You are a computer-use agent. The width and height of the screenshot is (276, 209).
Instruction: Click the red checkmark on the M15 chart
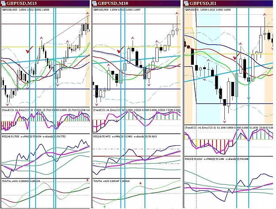coord(30,50)
